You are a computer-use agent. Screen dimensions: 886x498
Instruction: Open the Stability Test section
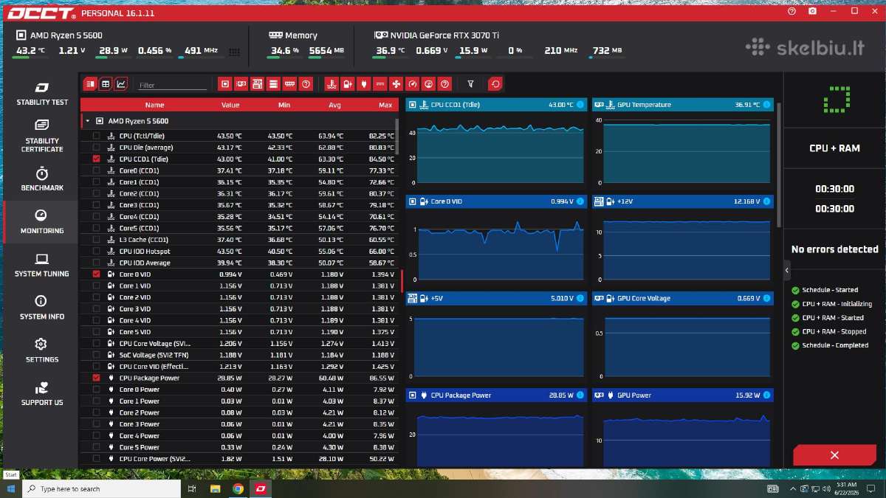42,93
